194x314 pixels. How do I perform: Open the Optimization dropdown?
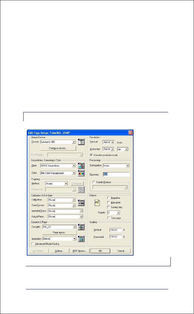tap(116, 166)
